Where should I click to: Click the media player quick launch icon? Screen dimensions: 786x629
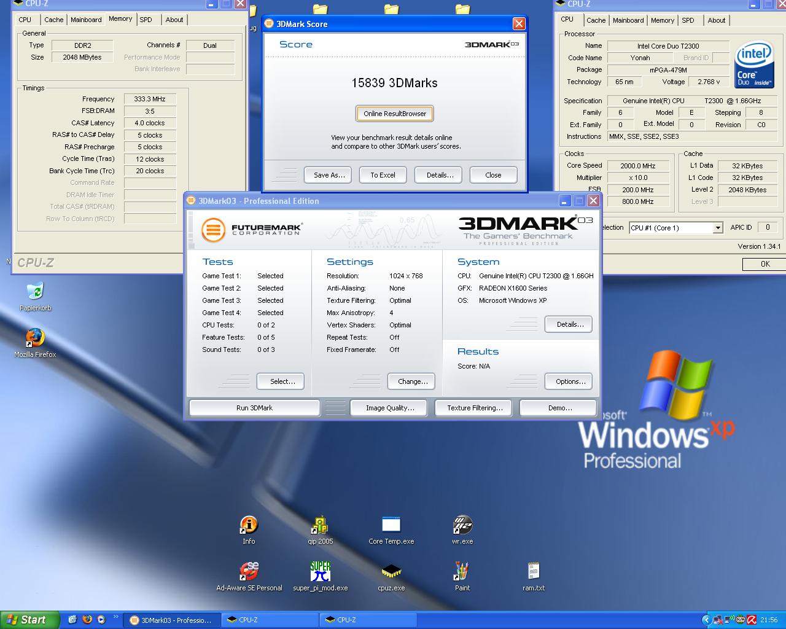coord(101,620)
